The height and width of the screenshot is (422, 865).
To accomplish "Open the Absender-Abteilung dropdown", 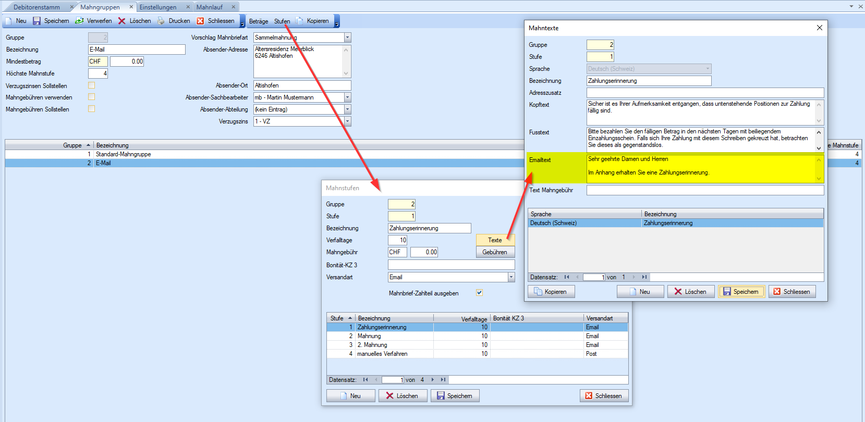I will [348, 109].
